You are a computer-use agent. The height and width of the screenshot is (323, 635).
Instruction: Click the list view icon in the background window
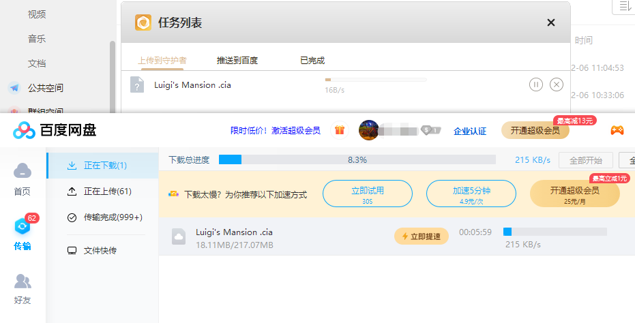tap(625, 5)
